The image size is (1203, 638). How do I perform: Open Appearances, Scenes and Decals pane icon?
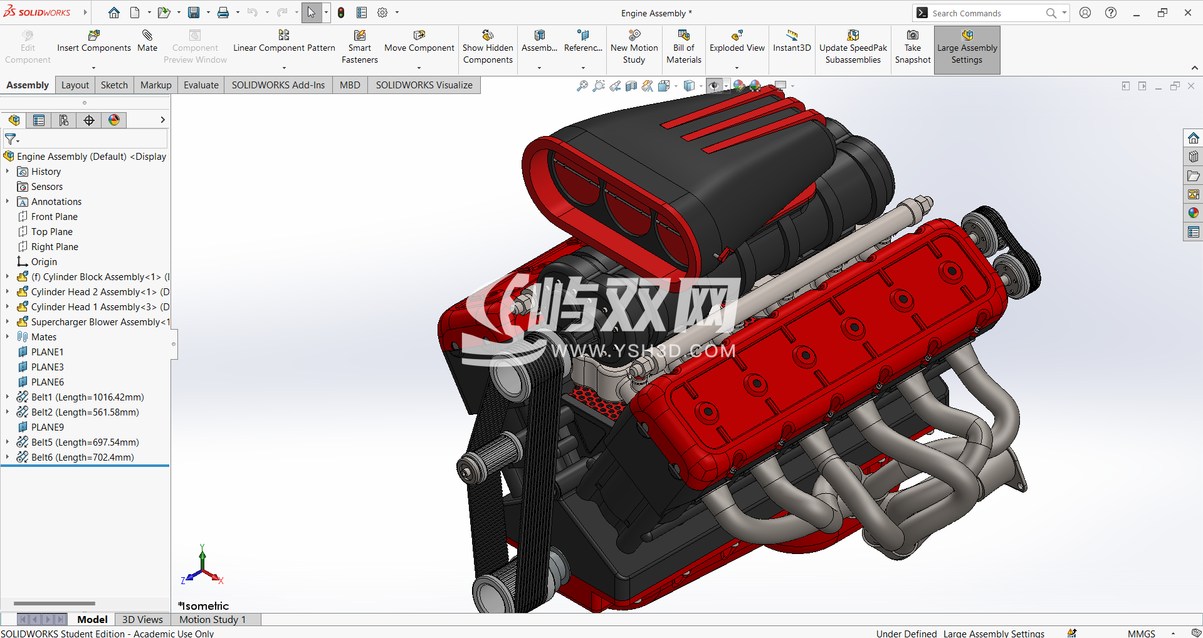[x=1194, y=213]
